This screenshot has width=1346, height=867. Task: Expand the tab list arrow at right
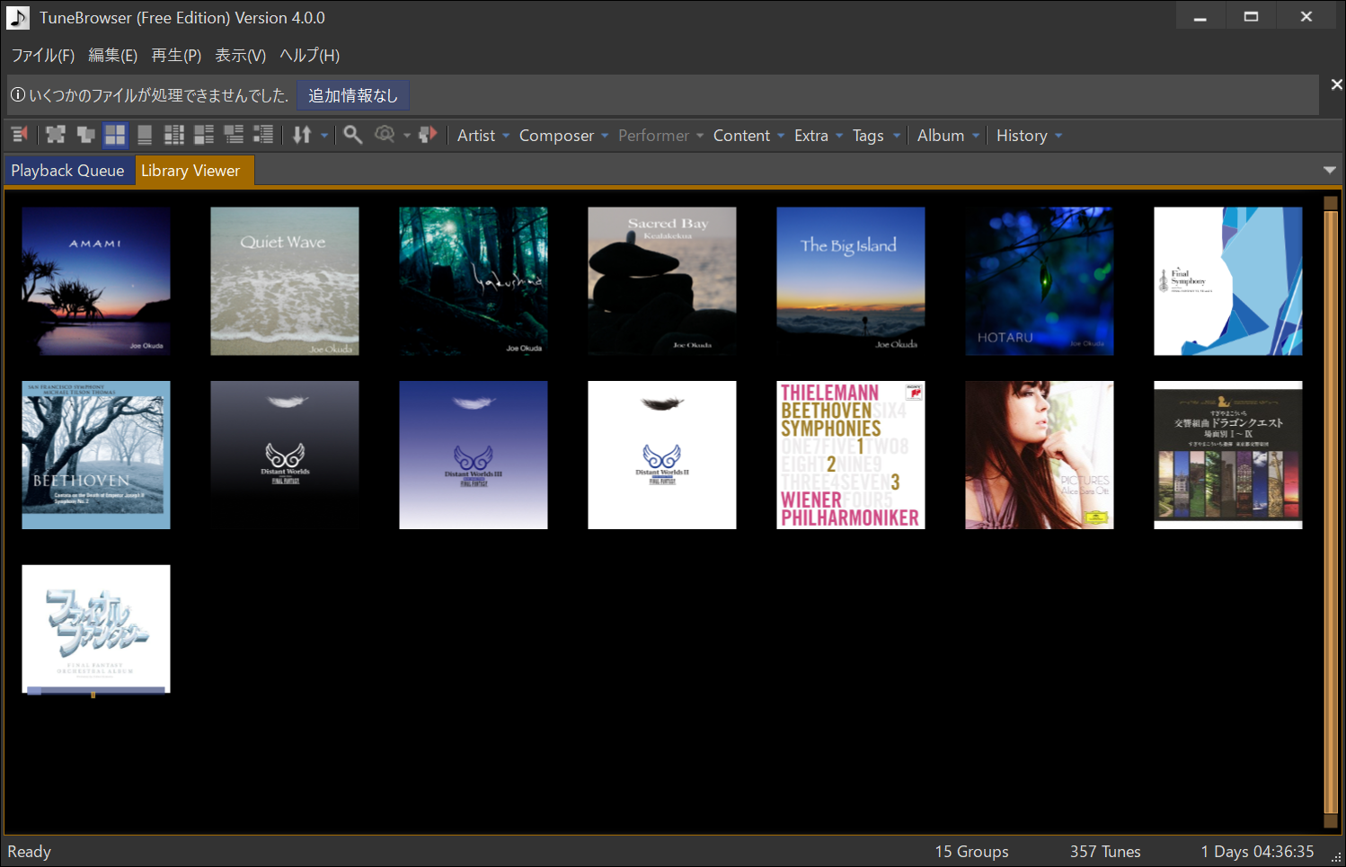(x=1330, y=170)
